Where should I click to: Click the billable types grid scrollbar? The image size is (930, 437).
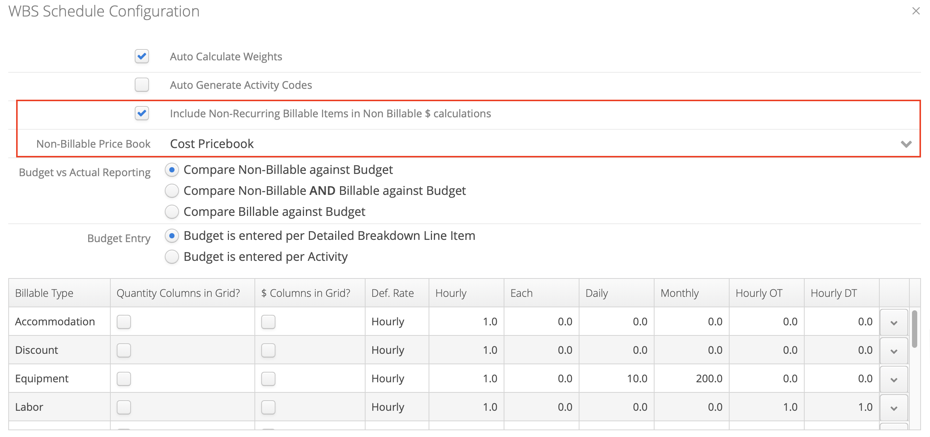[915, 329]
